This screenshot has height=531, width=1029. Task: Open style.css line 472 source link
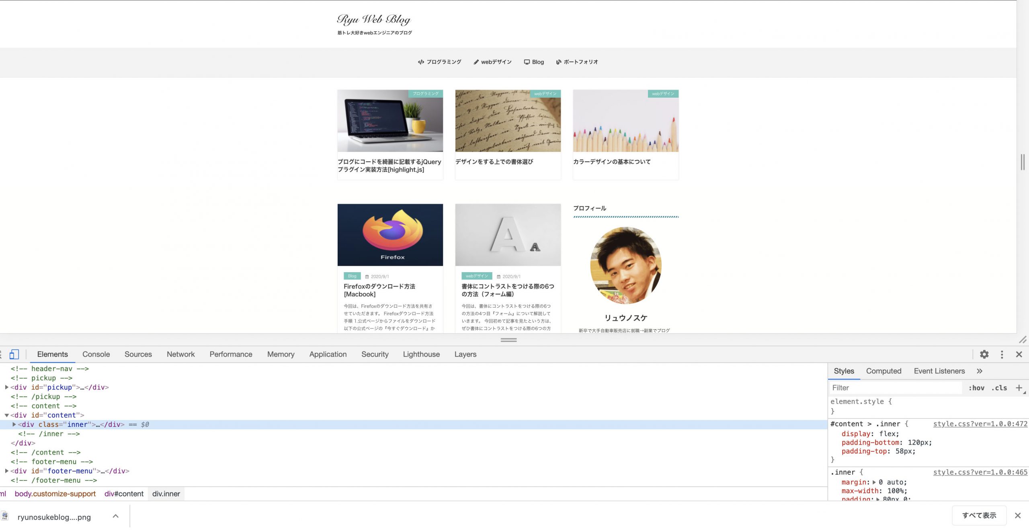pyautogui.click(x=980, y=424)
